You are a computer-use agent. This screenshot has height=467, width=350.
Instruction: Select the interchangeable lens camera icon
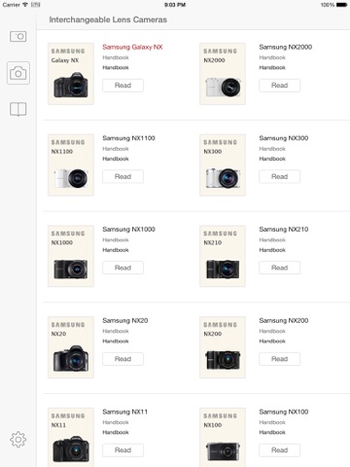[x=18, y=73]
